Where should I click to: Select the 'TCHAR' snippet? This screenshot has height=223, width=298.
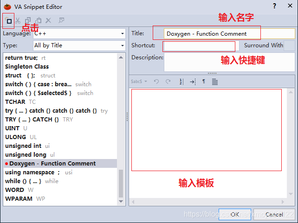(60, 102)
